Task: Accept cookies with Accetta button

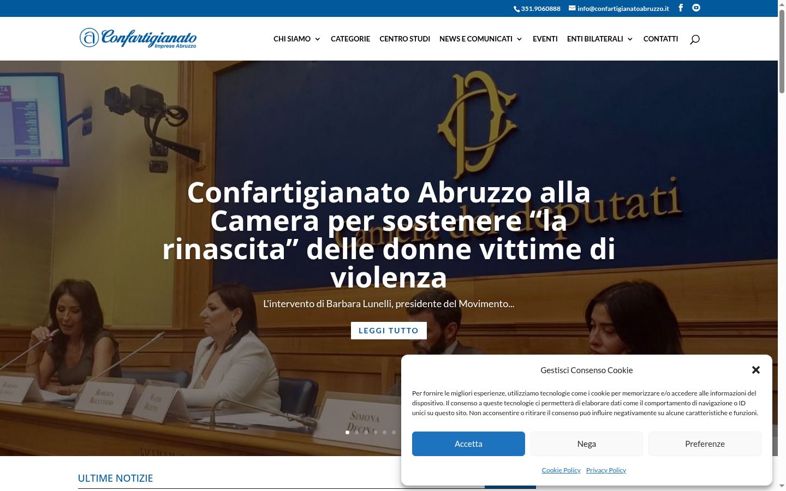Action: click(468, 444)
